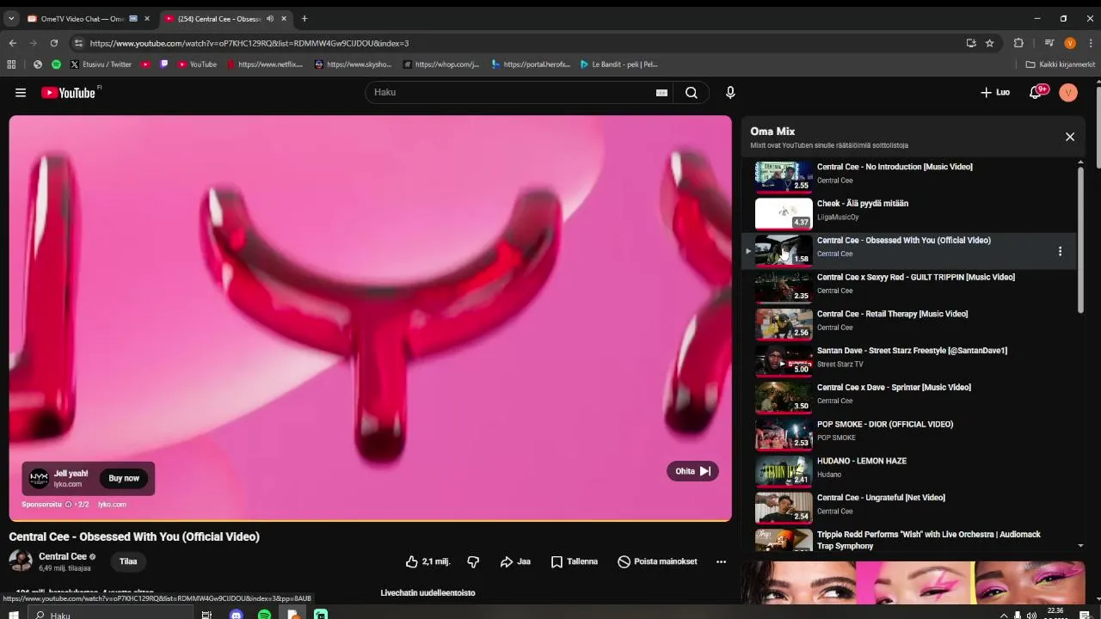
Task: Open Spotify from the Windows taskbar
Action: click(x=264, y=615)
